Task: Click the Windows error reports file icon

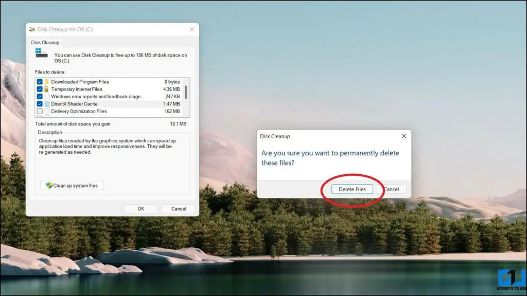Action: 47,96
